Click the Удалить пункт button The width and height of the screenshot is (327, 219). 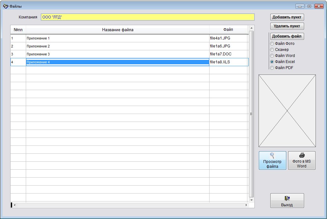tap(287, 26)
